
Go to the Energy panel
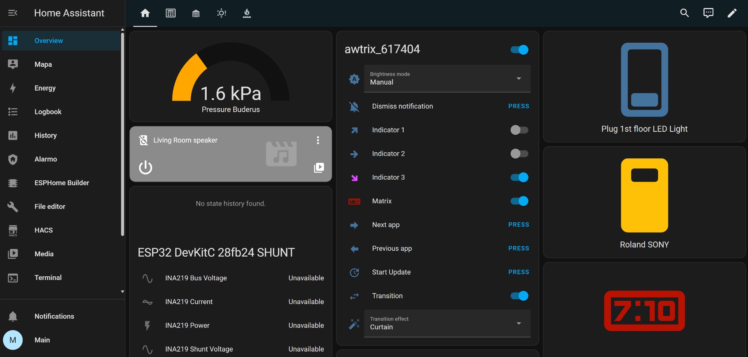coord(61,88)
